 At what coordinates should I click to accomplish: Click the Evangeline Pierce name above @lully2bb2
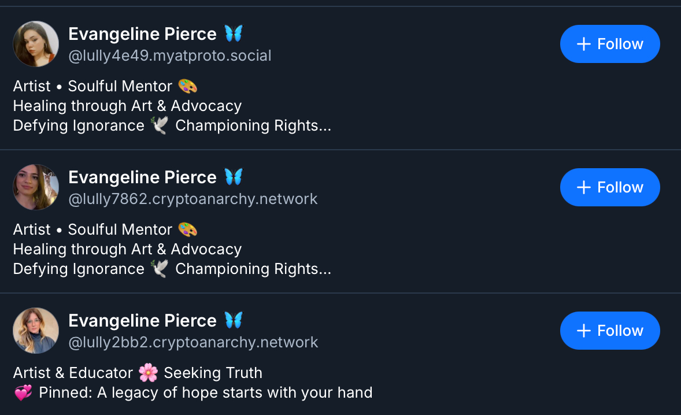tap(142, 321)
